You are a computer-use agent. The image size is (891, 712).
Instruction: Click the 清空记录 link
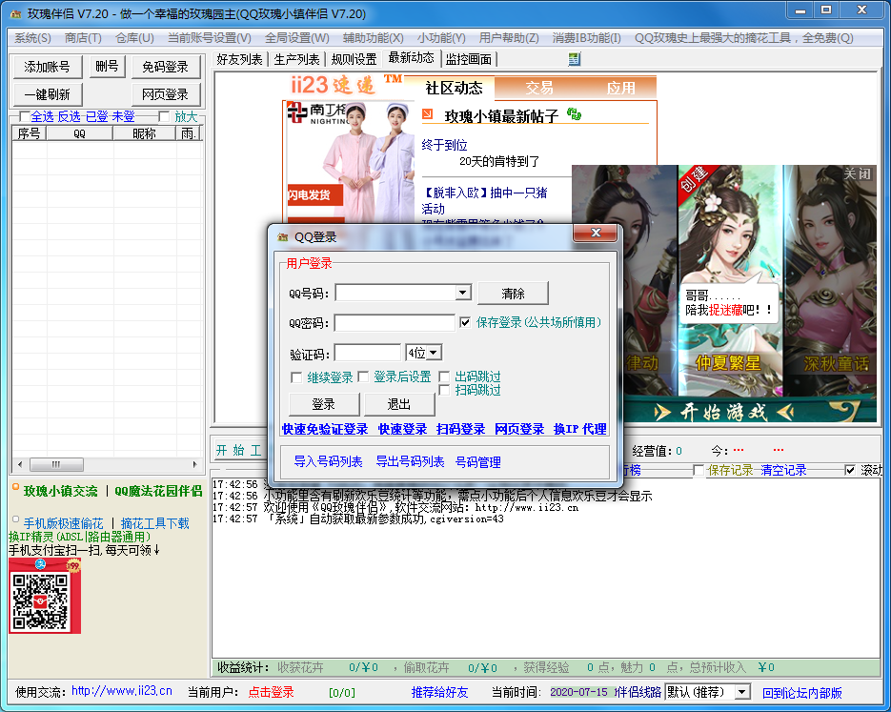coord(783,471)
